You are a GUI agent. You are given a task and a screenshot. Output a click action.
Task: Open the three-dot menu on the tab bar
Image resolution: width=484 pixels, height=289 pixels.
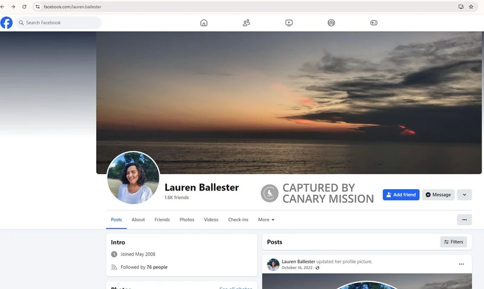click(x=465, y=219)
